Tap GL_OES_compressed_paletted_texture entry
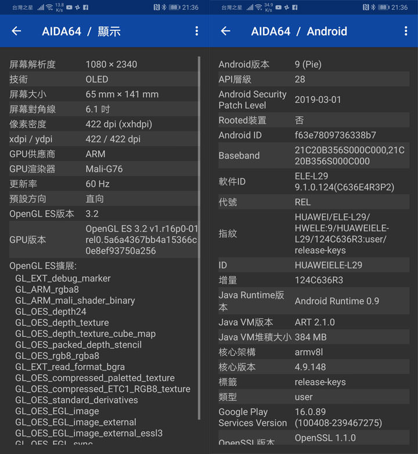This screenshot has width=418, height=454. click(95, 378)
